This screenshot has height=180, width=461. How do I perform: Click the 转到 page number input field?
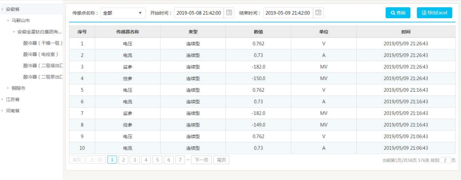click(445, 160)
